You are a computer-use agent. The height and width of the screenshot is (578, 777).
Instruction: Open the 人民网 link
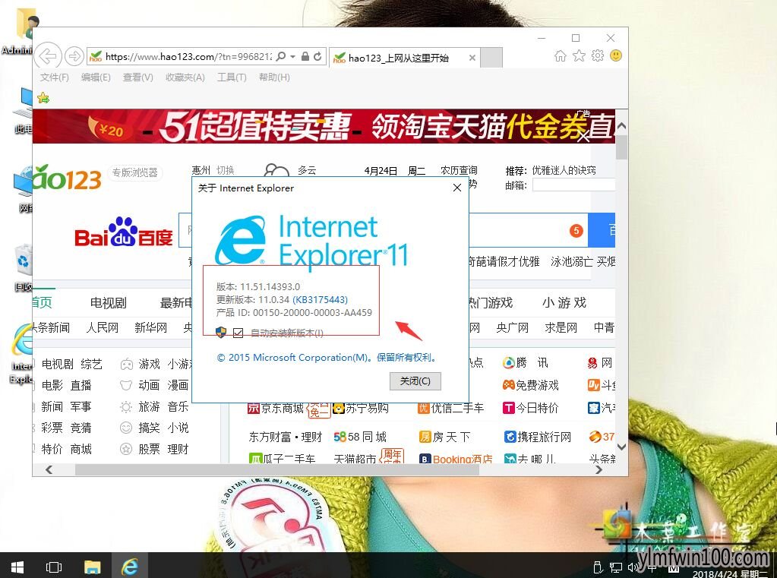point(103,327)
